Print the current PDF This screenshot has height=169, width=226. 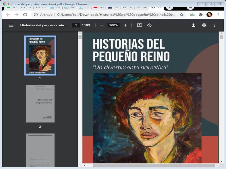[204, 25]
